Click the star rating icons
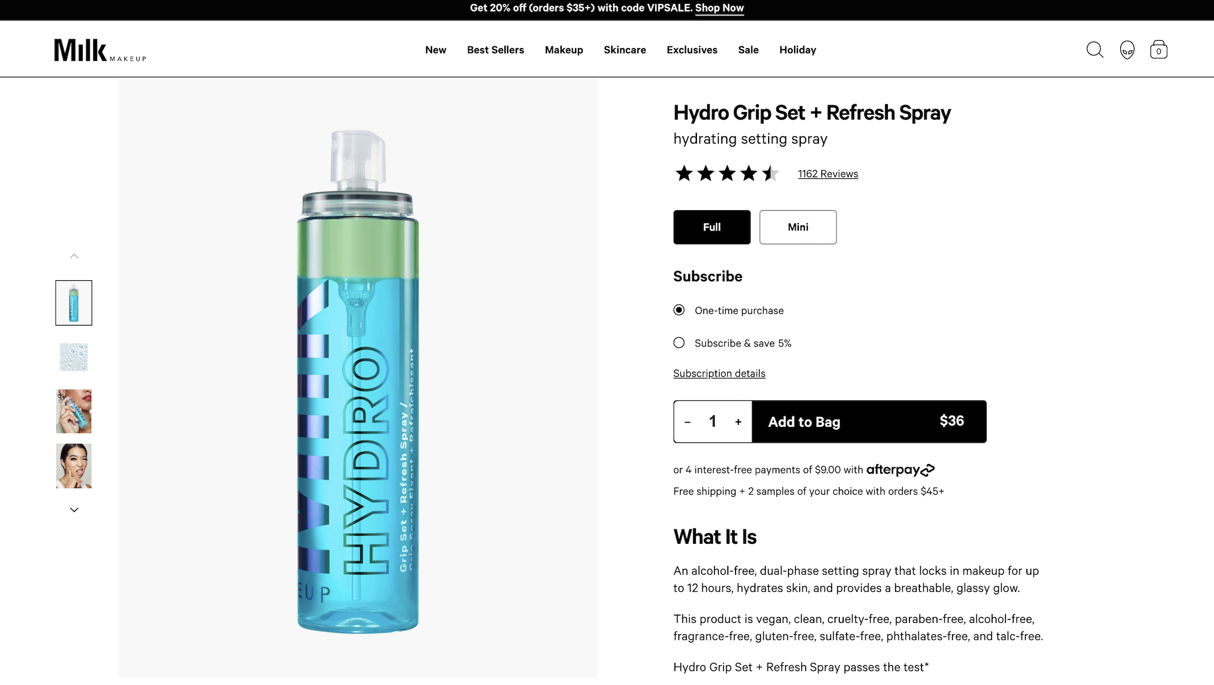The width and height of the screenshot is (1214, 685). click(726, 174)
